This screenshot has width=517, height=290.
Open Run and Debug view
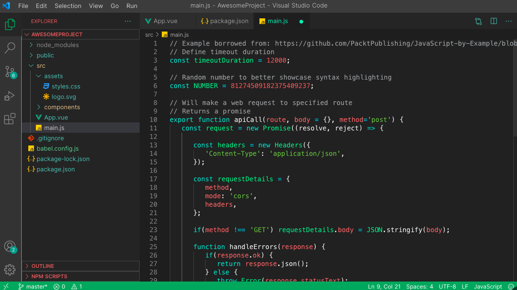pos(10,96)
